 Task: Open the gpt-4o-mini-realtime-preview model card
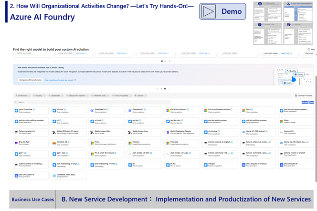pos(31,121)
